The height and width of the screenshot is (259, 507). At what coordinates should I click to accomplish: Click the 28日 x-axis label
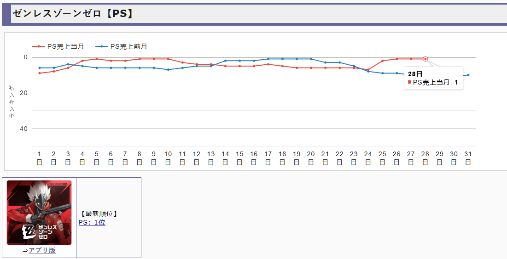pyautogui.click(x=425, y=158)
